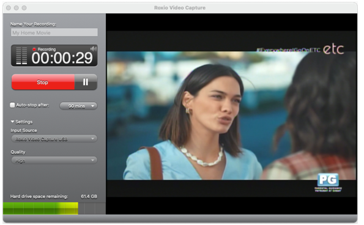Image resolution: width=364 pixels, height=225 pixels.
Task: Click the etc channel logo in preview
Action: (x=333, y=49)
